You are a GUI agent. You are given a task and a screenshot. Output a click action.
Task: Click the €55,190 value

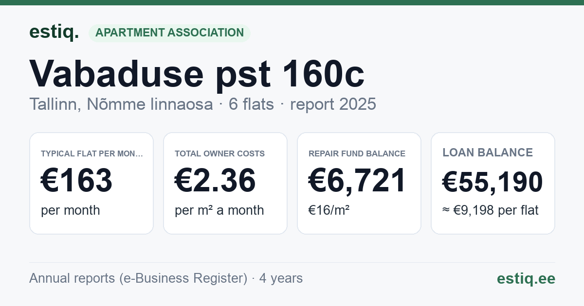(493, 183)
